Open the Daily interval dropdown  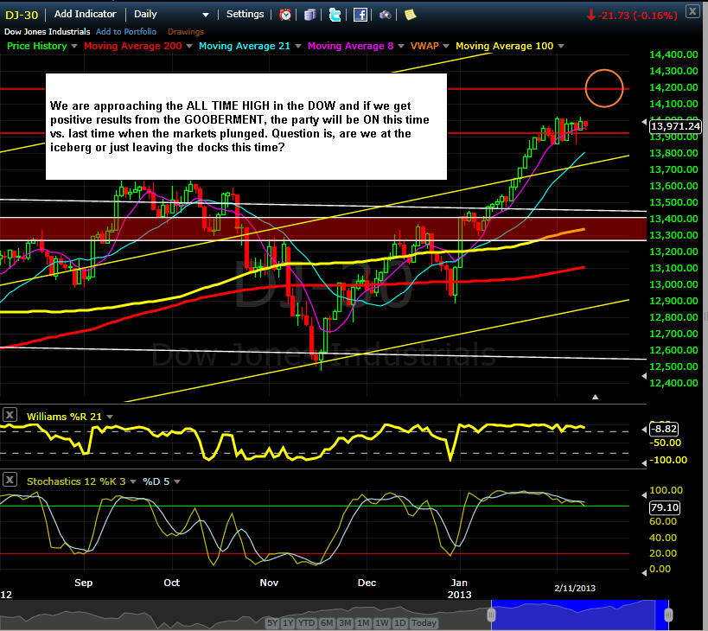click(x=171, y=15)
